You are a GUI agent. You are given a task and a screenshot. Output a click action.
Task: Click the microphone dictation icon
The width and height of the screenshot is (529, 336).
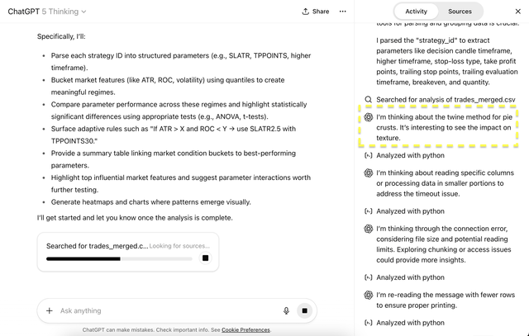286,310
